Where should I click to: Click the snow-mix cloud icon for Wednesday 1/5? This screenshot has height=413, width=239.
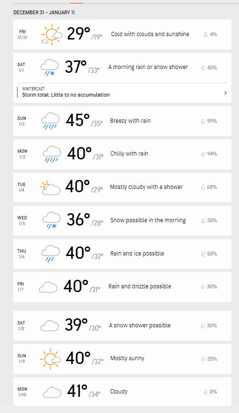[51, 220]
